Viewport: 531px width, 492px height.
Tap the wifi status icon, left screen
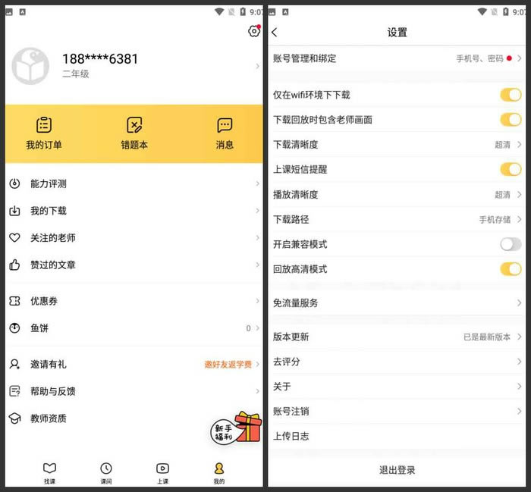[x=219, y=12]
